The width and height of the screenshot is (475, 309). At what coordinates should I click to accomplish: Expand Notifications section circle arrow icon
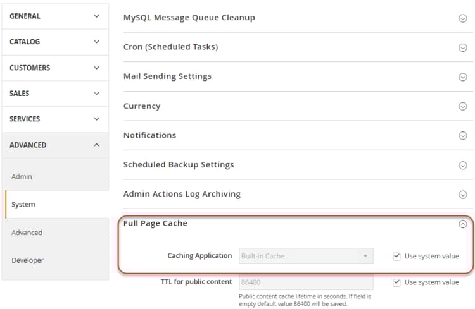[462, 136]
